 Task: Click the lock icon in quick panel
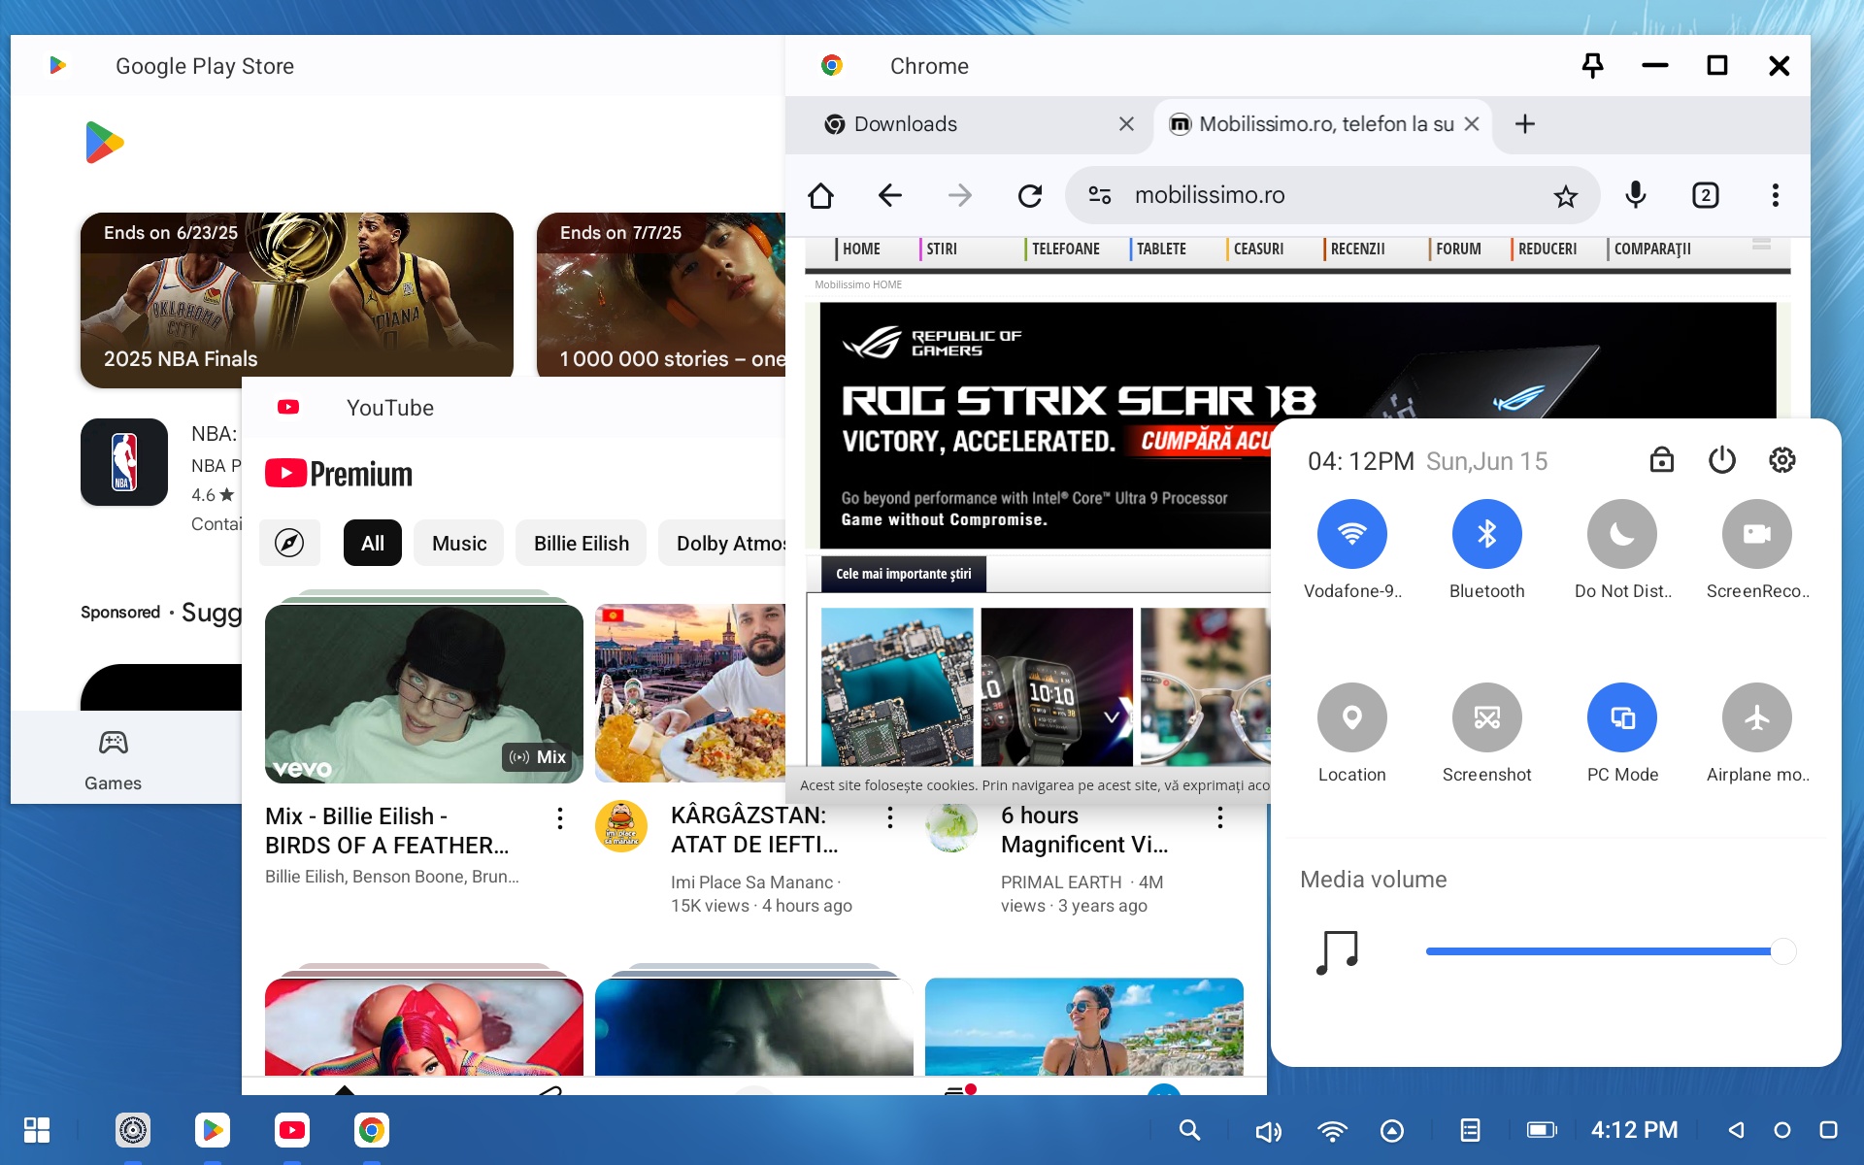(1661, 460)
